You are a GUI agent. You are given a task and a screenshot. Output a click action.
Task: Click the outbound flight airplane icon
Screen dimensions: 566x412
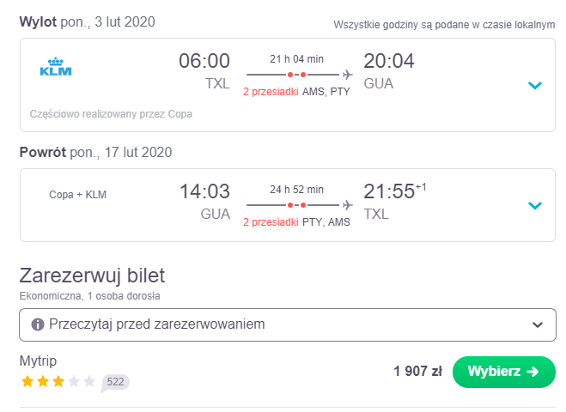348,75
